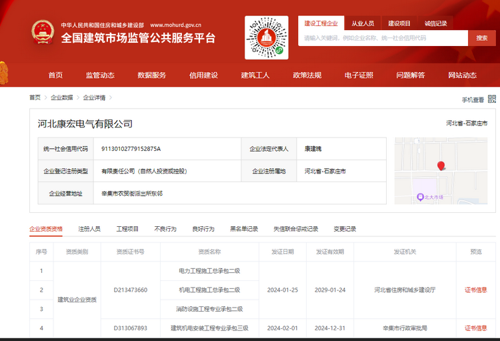Click credit code 91130102779152875A
This screenshot has width=500, height=341.
pyautogui.click(x=131, y=149)
